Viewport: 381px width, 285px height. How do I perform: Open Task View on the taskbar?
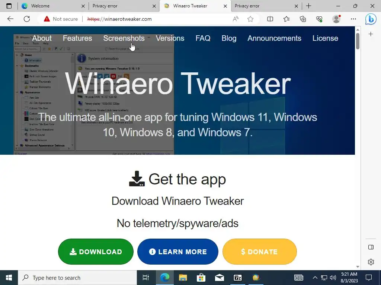point(146,278)
